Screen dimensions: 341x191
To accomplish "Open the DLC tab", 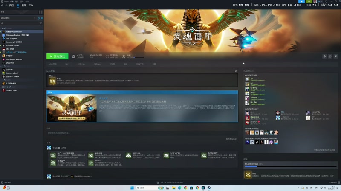I will pyautogui.click(x=67, y=64).
